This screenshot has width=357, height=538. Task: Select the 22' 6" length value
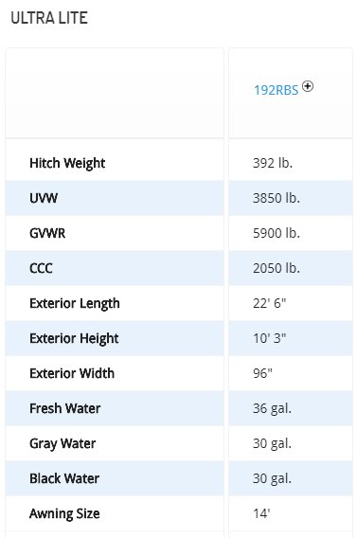tap(269, 303)
